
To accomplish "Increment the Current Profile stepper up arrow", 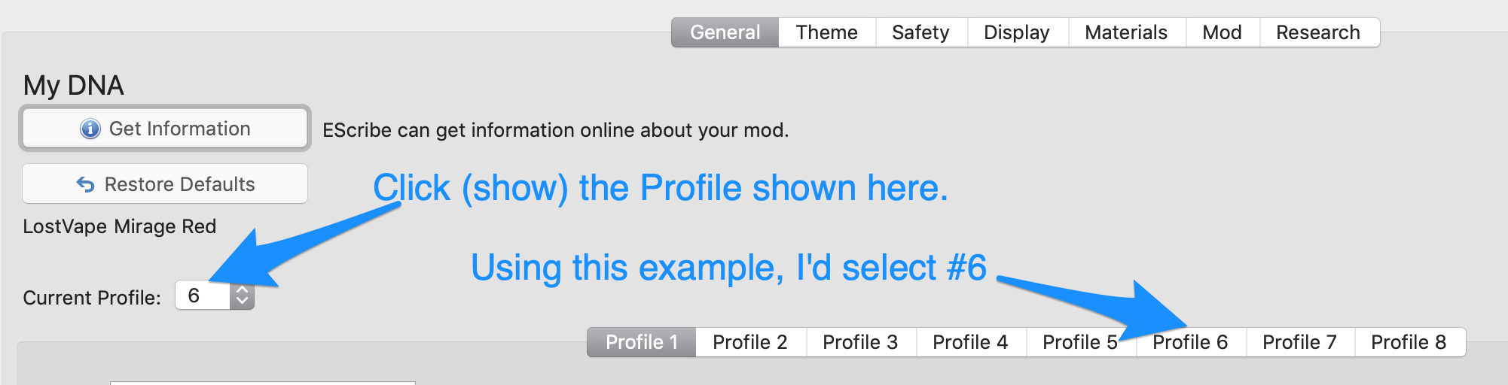I will click(x=242, y=290).
